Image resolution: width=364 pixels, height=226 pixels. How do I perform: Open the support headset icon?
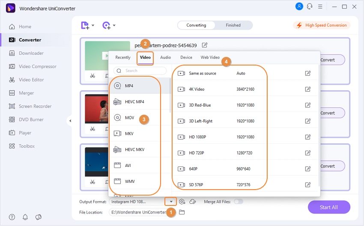pyautogui.click(x=310, y=6)
